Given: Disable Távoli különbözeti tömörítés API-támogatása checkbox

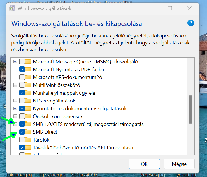Looking at the screenshot, I should tap(22, 147).
